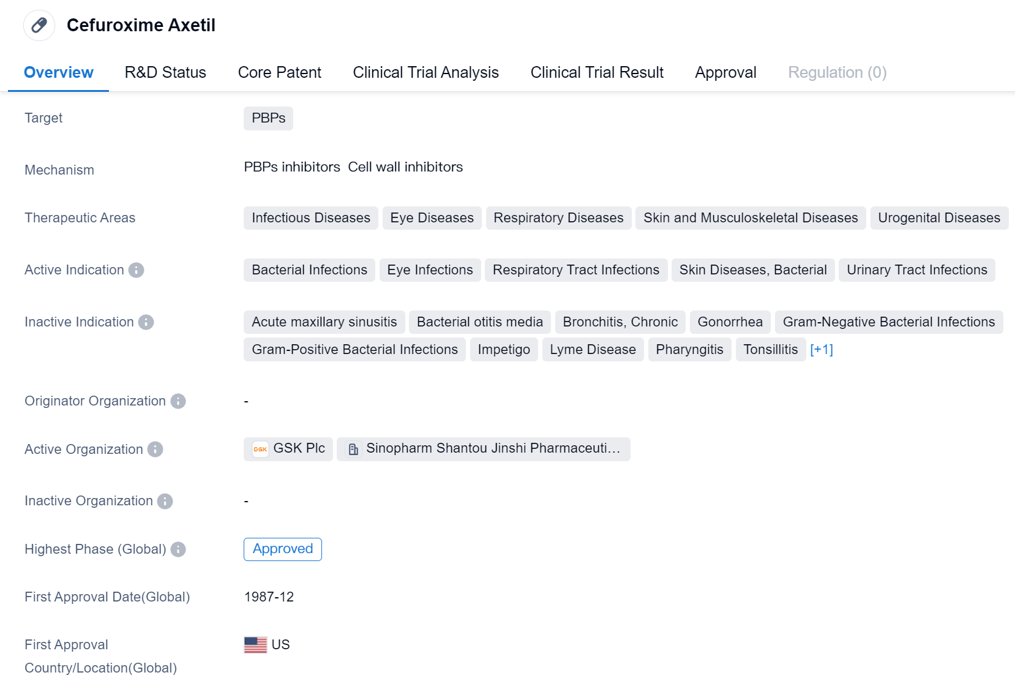Click info icon beside Active Organization
The height and width of the screenshot is (686, 1015).
[155, 450]
